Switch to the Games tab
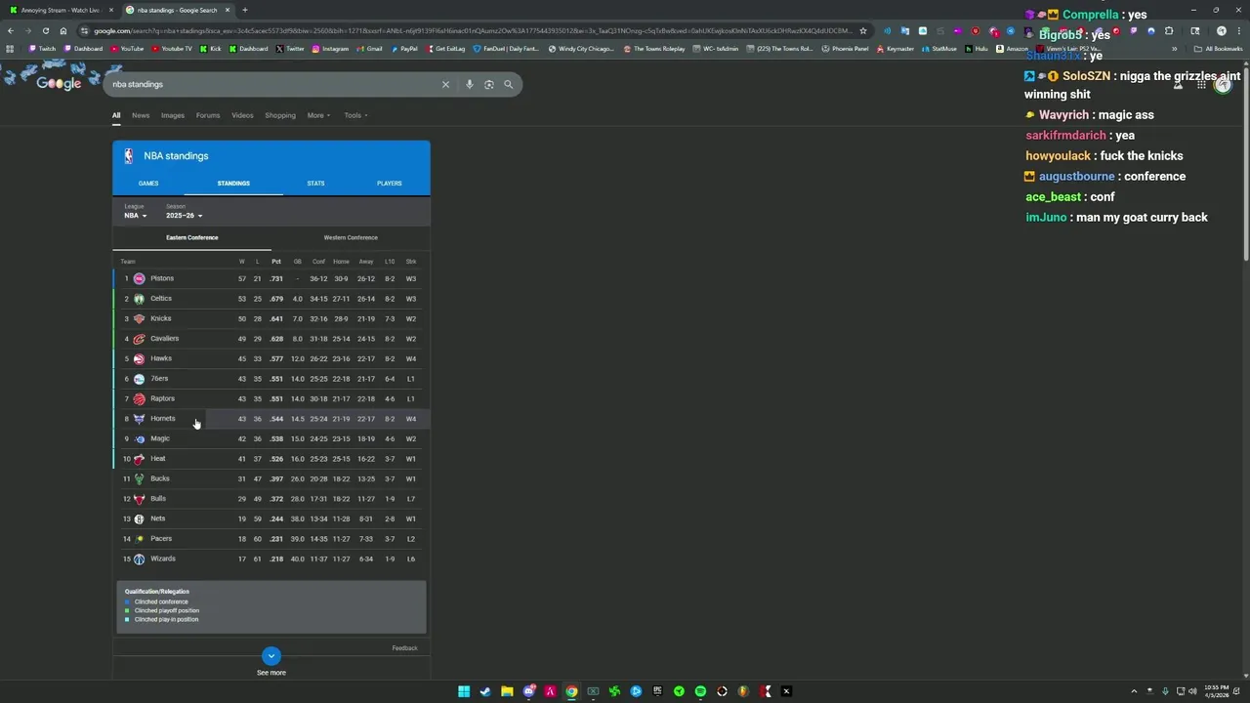Viewport: 1250px width, 703px height. pyautogui.click(x=148, y=184)
